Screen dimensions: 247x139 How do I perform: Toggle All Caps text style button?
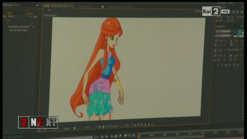pos(226,65)
